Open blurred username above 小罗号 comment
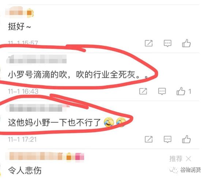 (37, 59)
